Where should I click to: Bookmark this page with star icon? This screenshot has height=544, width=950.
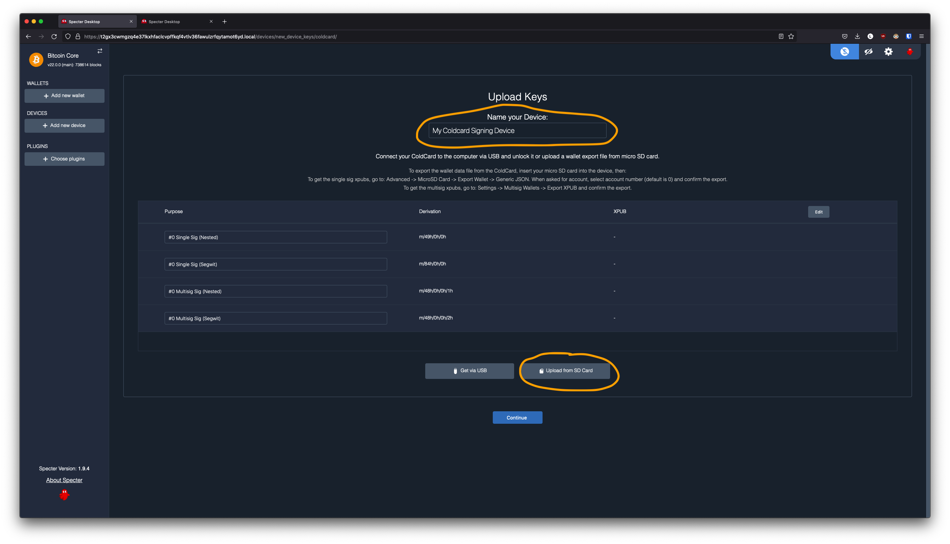point(791,36)
